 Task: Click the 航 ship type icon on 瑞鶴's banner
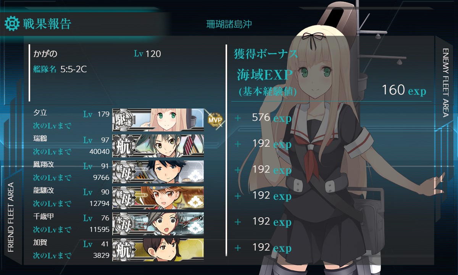coord(124,146)
